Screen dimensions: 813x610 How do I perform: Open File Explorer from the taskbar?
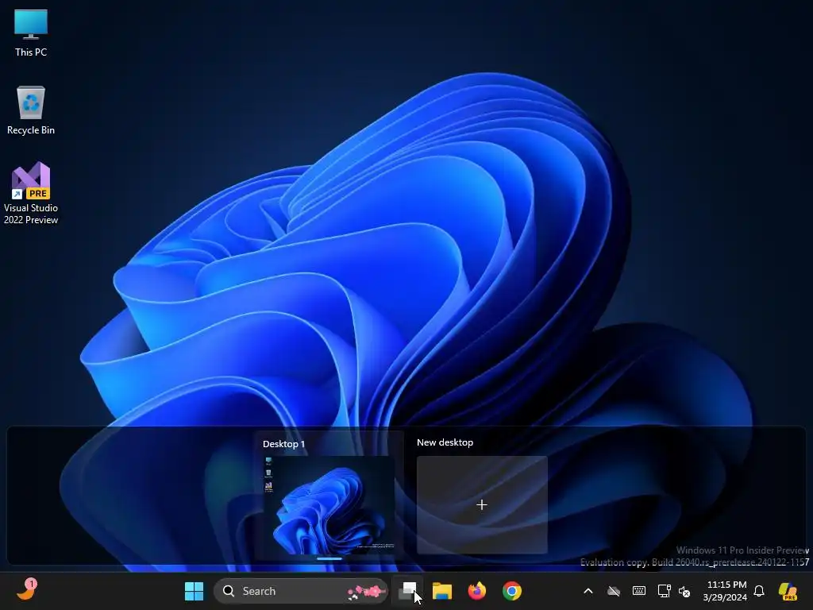pos(442,591)
